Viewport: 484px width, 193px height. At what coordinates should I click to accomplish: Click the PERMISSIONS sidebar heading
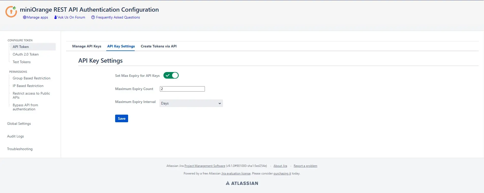point(18,72)
